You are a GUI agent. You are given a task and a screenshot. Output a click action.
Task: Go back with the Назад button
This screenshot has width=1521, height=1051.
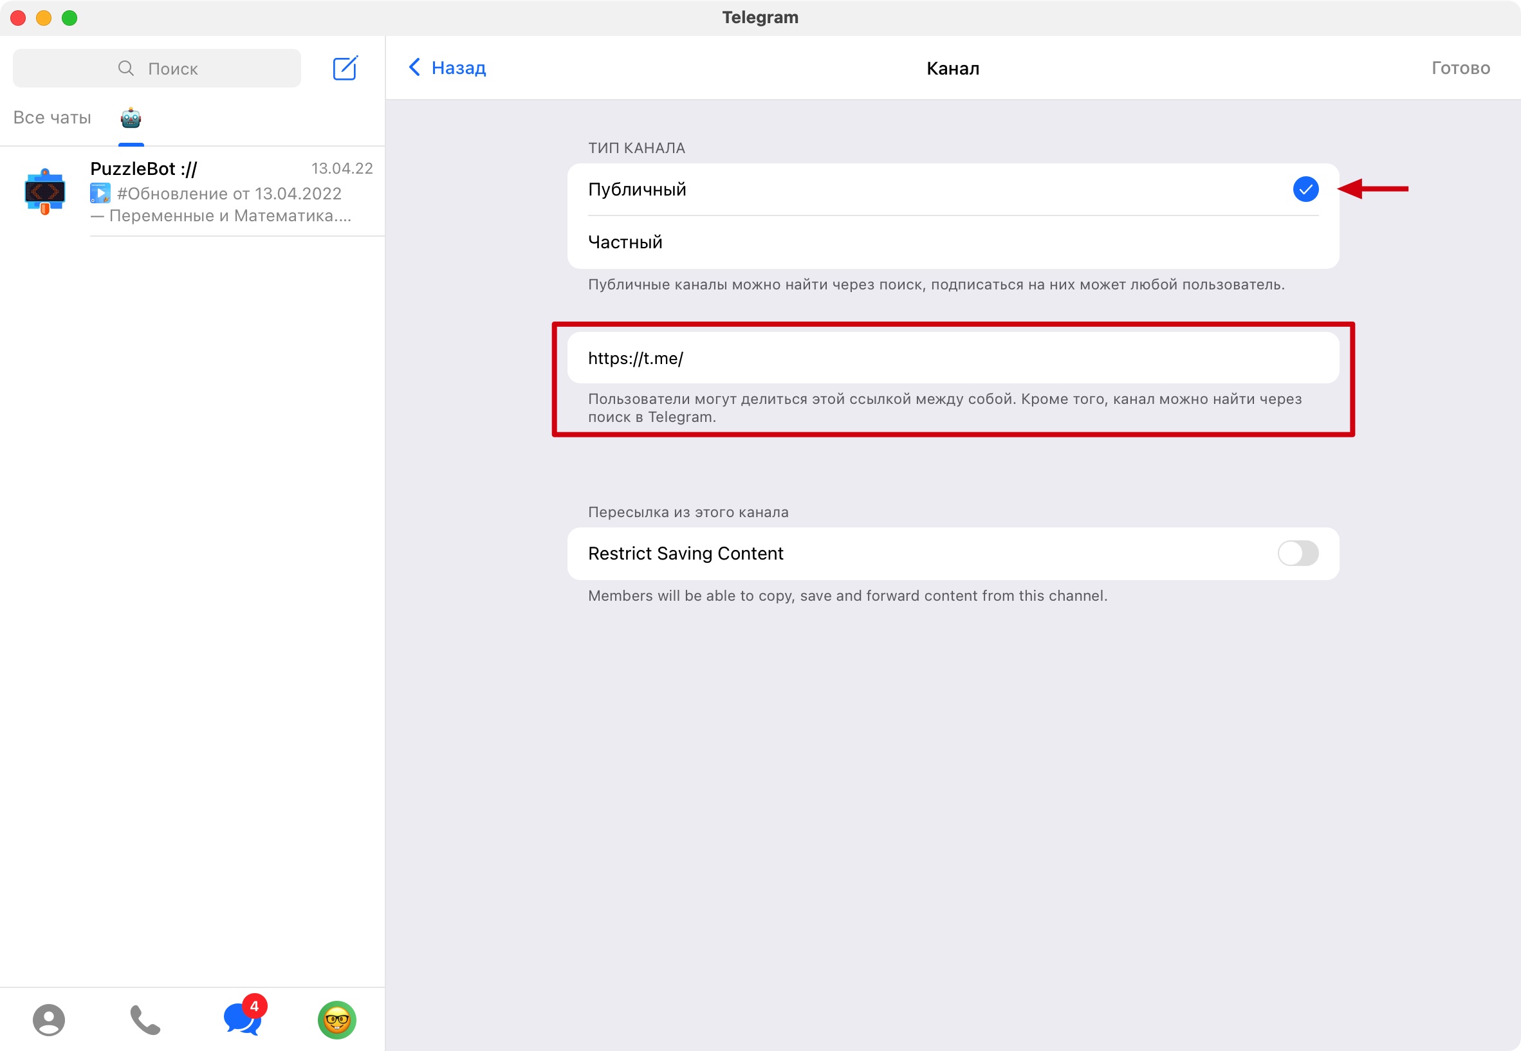tap(447, 68)
